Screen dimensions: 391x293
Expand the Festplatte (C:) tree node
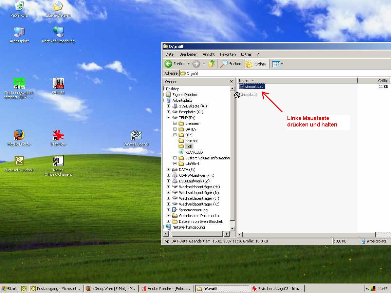coord(168,112)
